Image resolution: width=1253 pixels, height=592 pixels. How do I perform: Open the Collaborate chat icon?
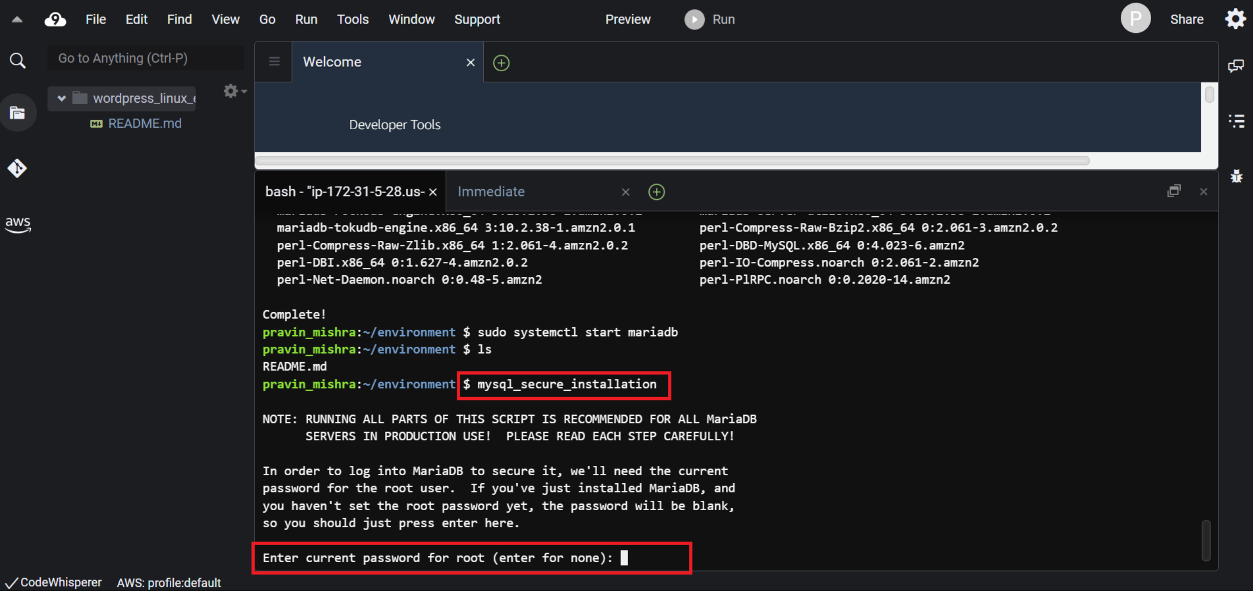pos(1236,65)
